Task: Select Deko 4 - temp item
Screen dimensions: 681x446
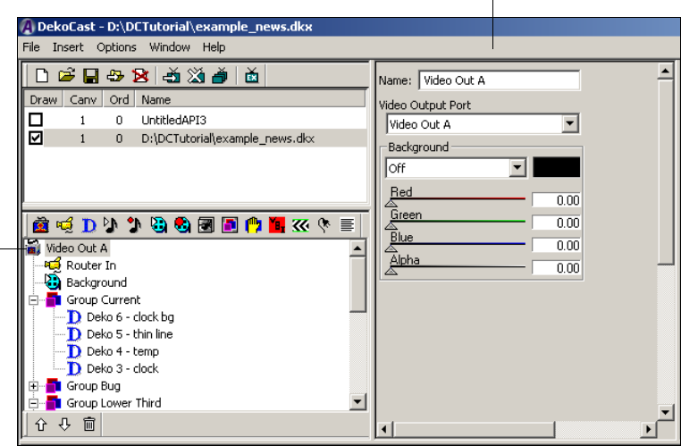Action: [x=123, y=351]
